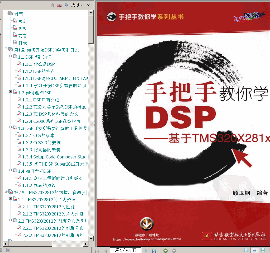The width and height of the screenshot is (270, 253).
Task: Click the green go to previous view button
Action: (165, 251)
